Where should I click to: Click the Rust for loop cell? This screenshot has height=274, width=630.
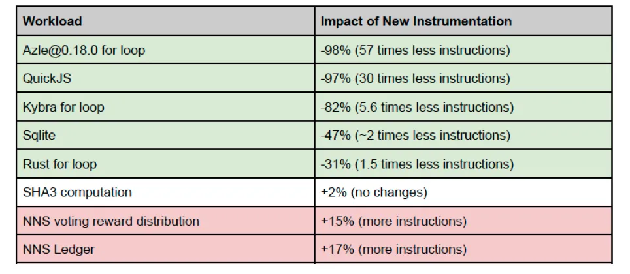point(59,164)
